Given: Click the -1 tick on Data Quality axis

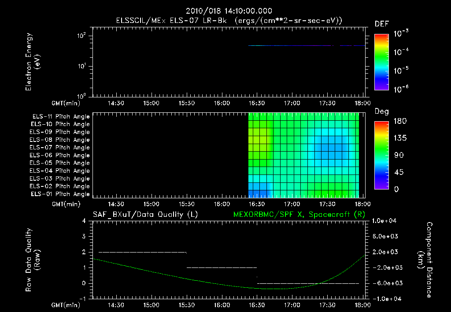Looking at the screenshot, I should click(x=82, y=298).
